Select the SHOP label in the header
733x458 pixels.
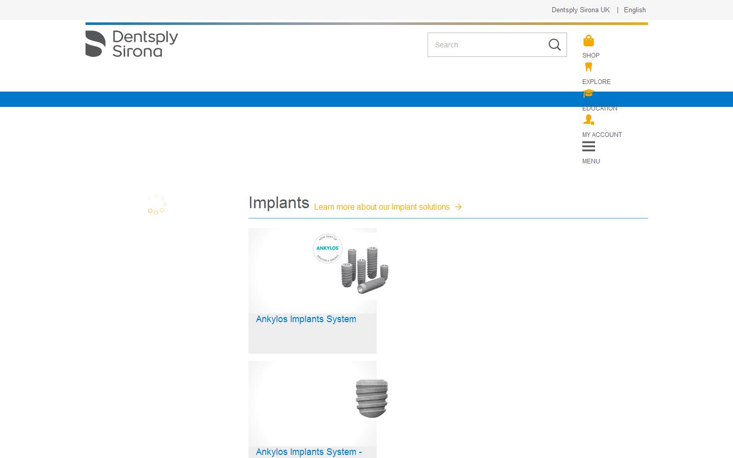coord(590,55)
